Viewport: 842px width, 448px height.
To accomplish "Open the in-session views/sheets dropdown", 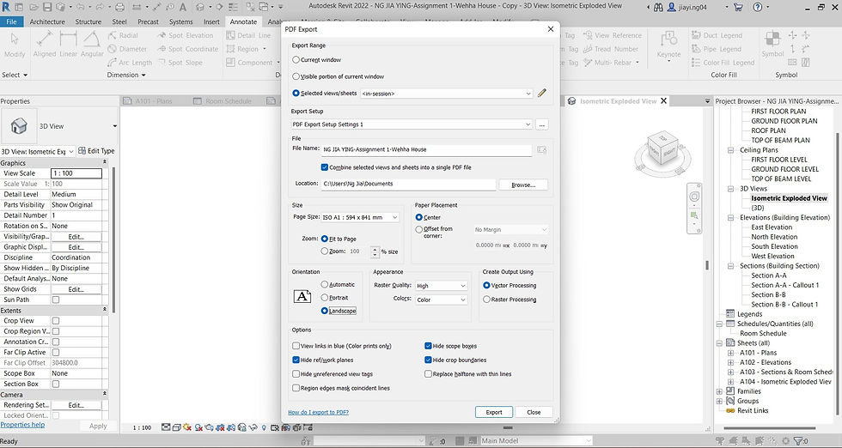I will (447, 94).
